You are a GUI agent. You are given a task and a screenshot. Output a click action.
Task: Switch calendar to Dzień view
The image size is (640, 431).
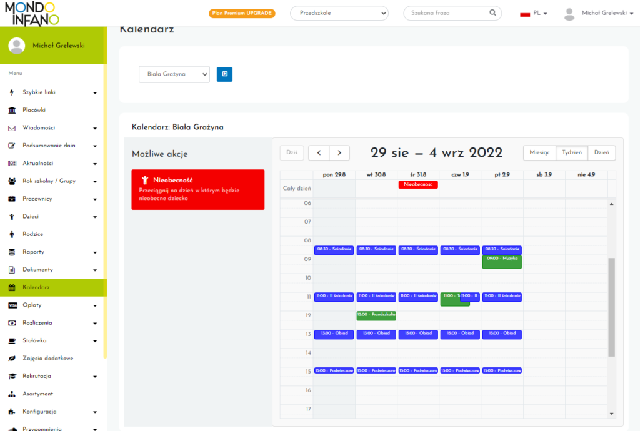[x=602, y=152]
